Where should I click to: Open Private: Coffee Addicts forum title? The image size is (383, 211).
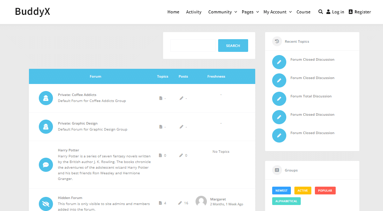(x=77, y=95)
